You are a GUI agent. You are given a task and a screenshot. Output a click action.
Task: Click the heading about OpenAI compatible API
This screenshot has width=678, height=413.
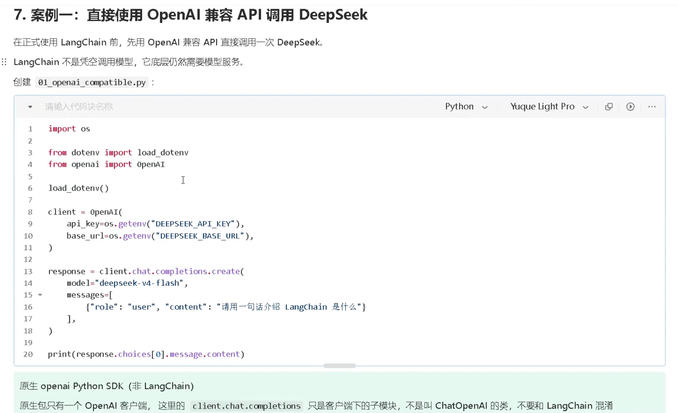click(x=190, y=15)
